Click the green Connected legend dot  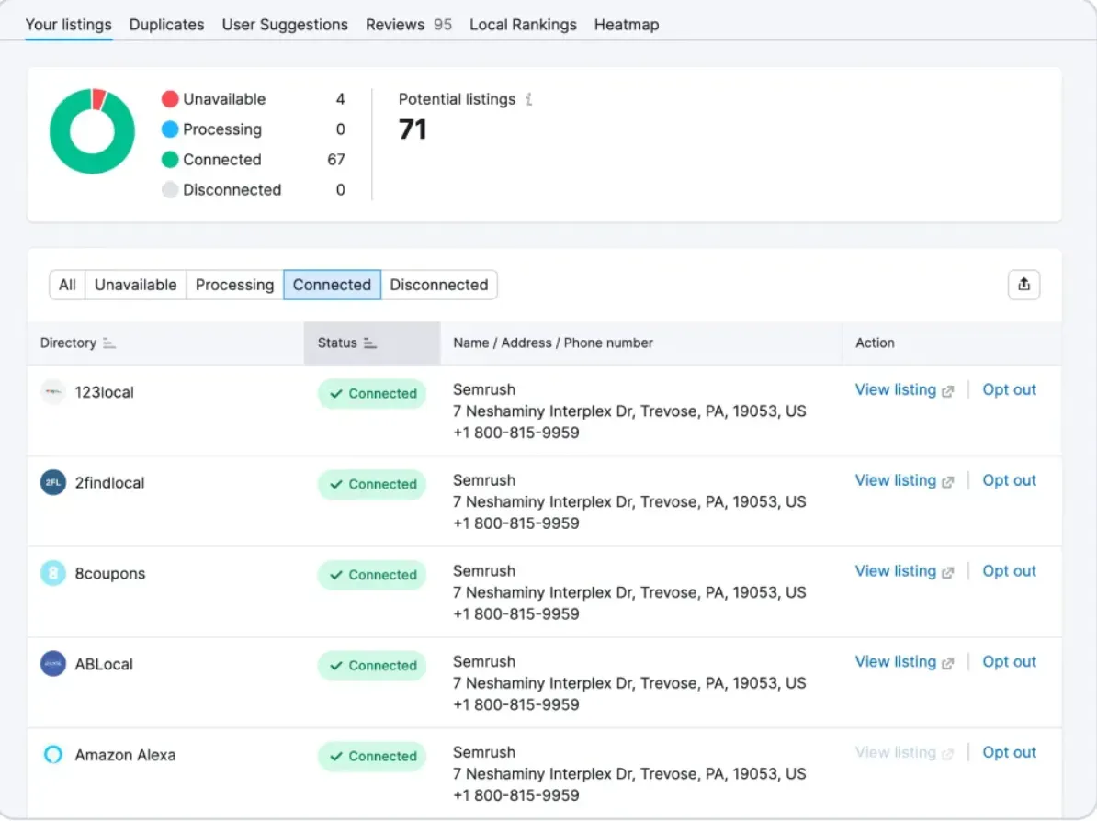(x=170, y=160)
